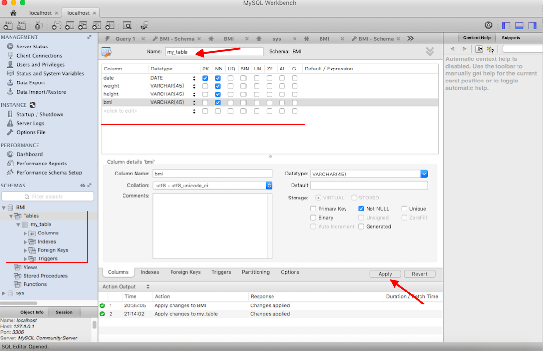543x351 pixels.
Task: Open Performance Reports
Action: (x=41, y=164)
